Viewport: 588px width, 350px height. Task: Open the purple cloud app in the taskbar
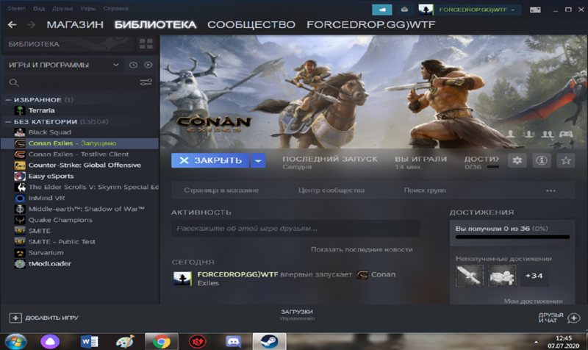click(50, 342)
